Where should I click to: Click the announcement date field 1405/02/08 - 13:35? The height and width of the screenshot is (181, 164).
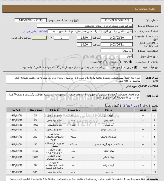(x=31, y=20)
